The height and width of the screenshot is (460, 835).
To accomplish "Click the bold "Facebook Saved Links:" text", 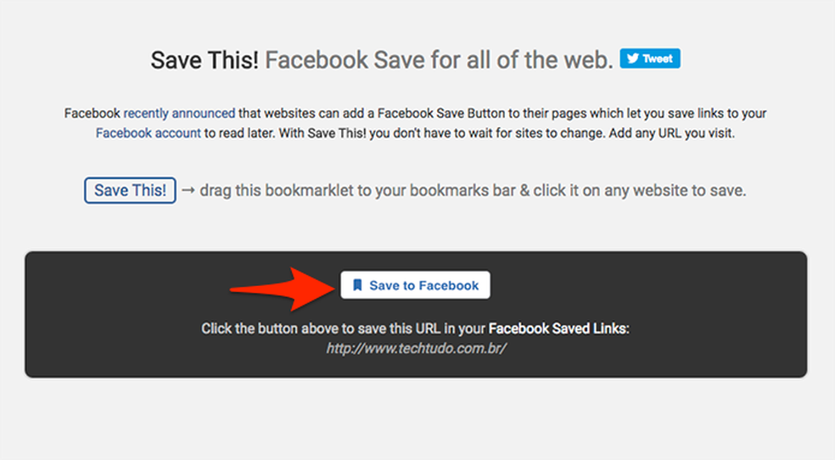I will tap(558, 328).
